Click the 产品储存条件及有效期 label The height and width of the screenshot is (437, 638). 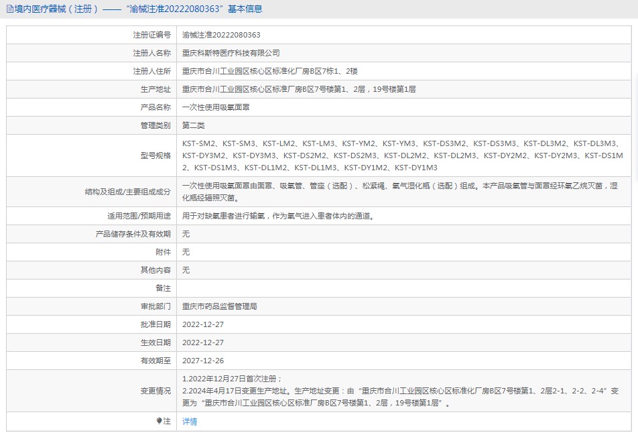[x=133, y=234]
